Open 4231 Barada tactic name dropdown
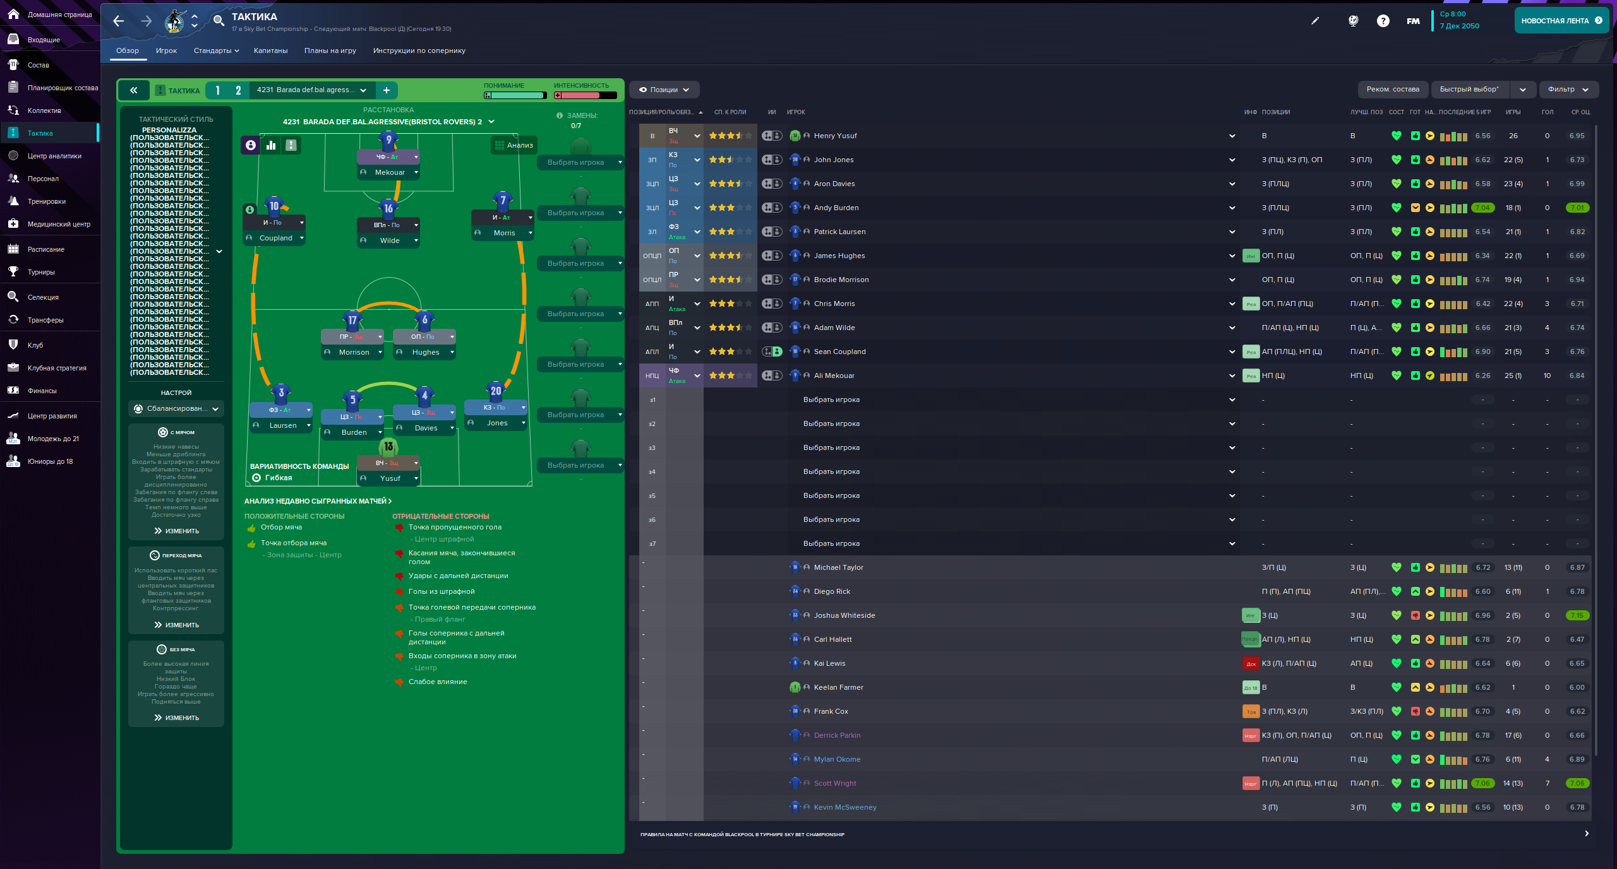 click(x=312, y=90)
